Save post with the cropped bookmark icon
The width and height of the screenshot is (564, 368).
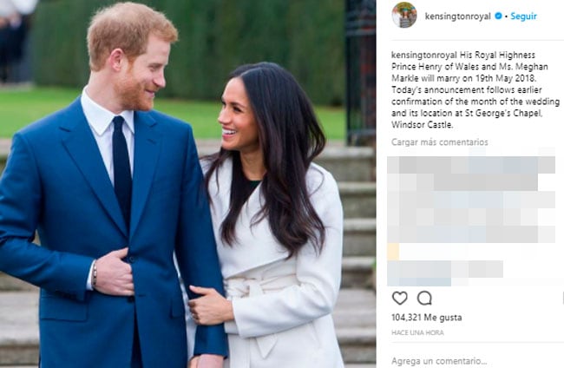click(562, 299)
